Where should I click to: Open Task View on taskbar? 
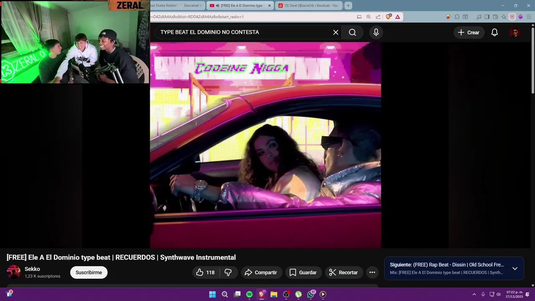(237, 294)
